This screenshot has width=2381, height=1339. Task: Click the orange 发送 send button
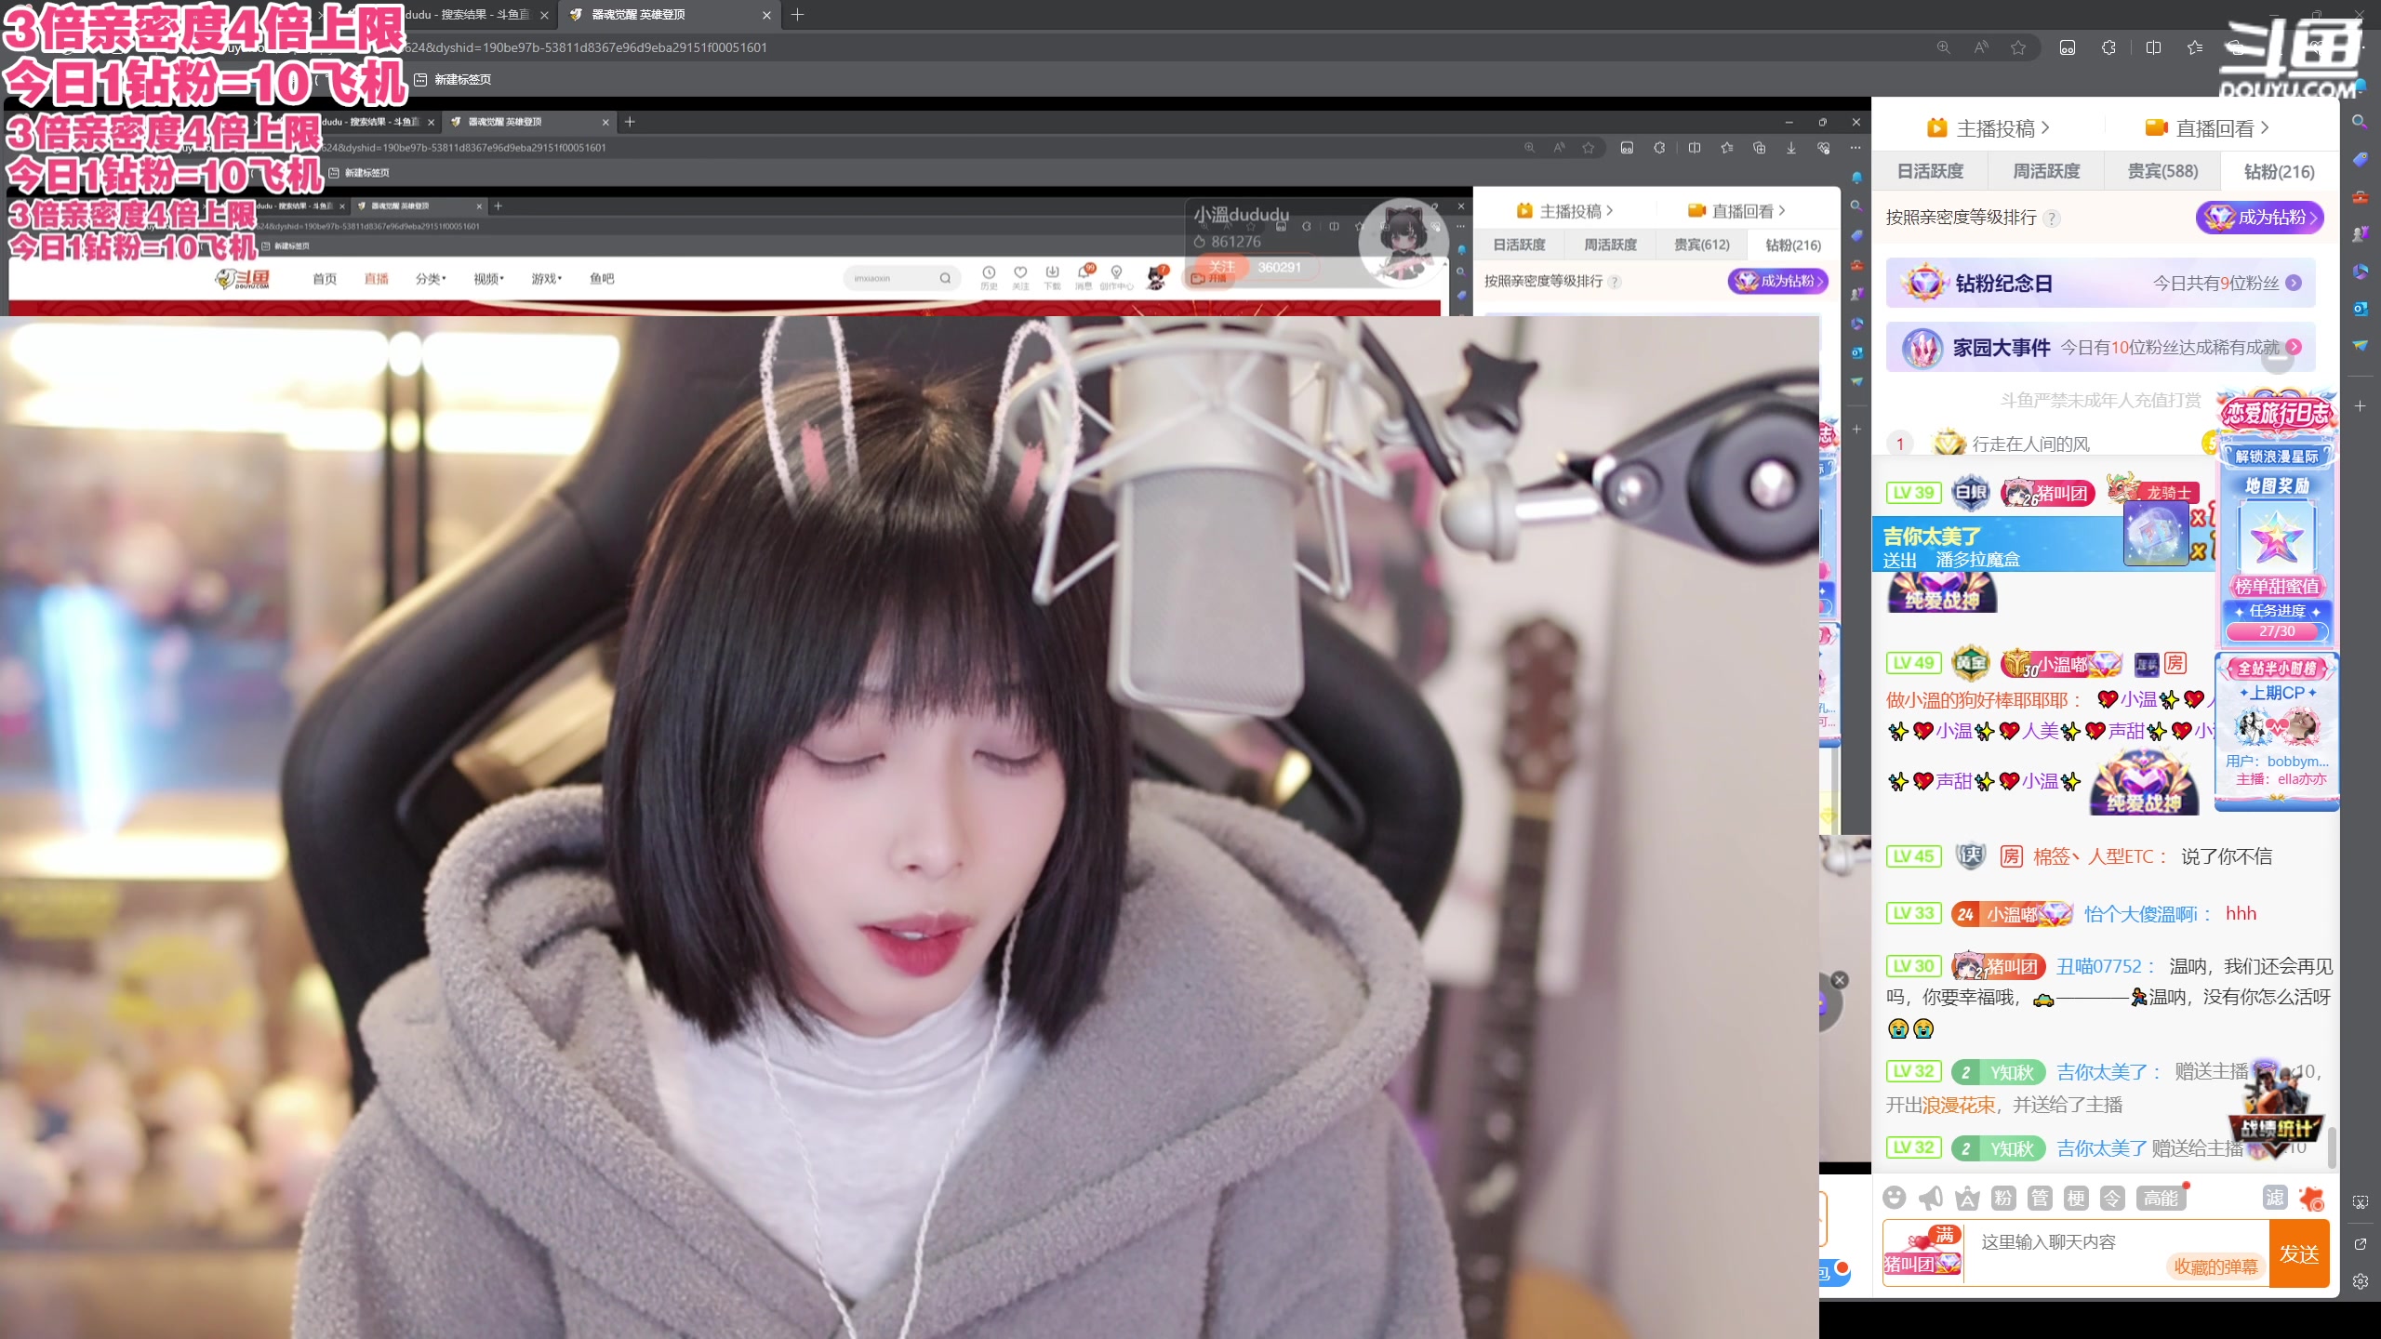click(2299, 1253)
